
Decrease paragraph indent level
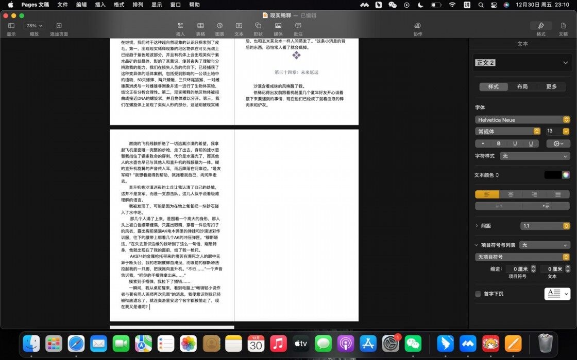(x=499, y=206)
